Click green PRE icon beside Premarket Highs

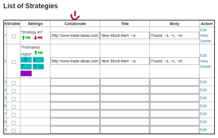[x=38, y=53]
